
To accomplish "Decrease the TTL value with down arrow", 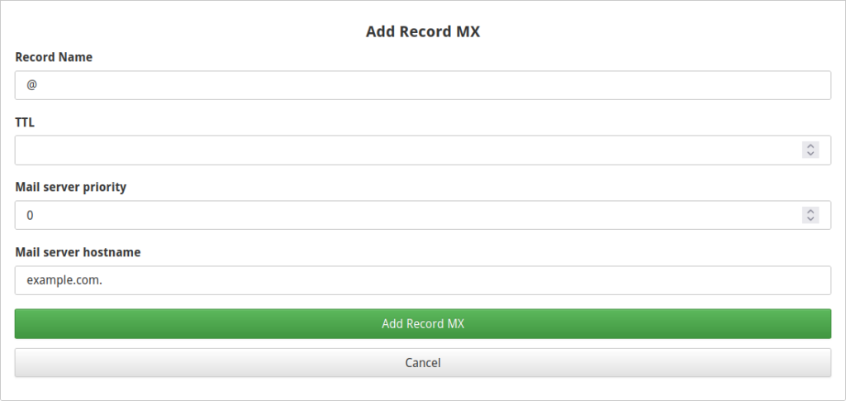I will (x=810, y=154).
